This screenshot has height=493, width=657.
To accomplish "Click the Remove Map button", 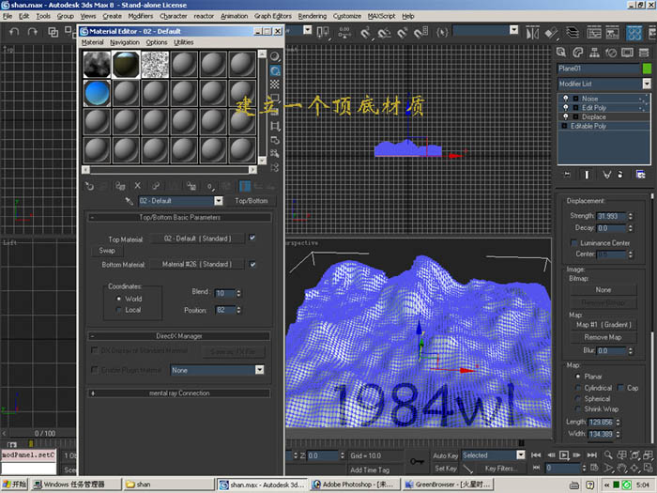I will [x=603, y=337].
